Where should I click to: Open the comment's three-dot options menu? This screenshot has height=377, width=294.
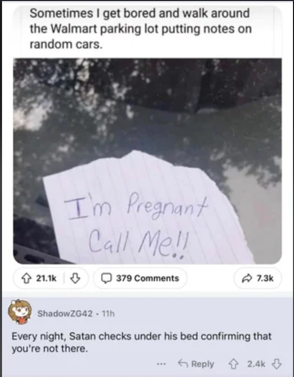pos(161,364)
